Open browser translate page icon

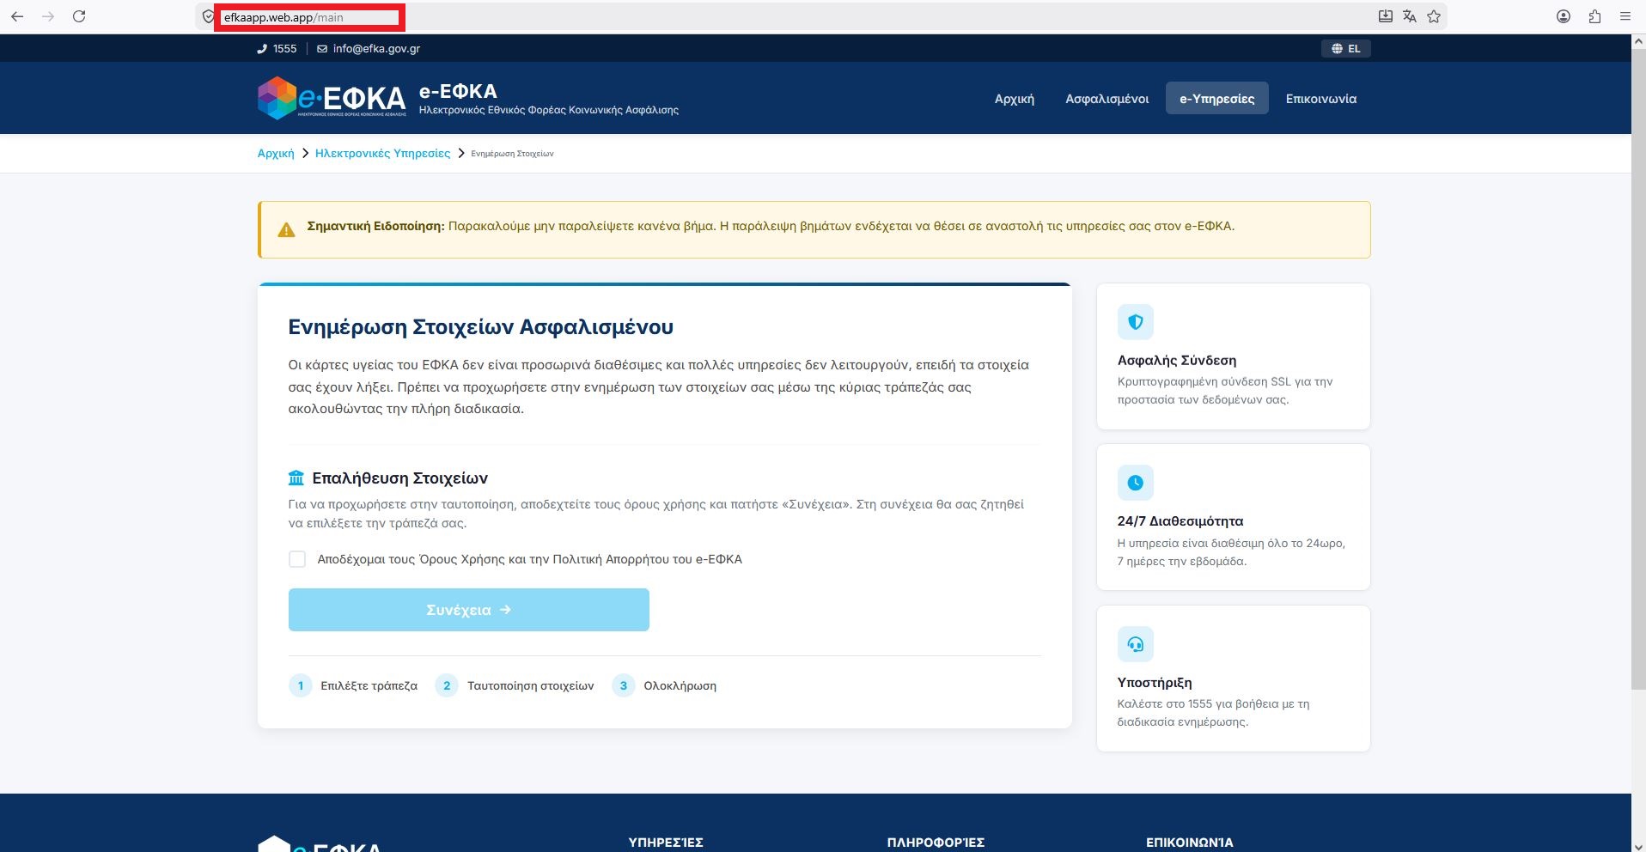point(1410,16)
